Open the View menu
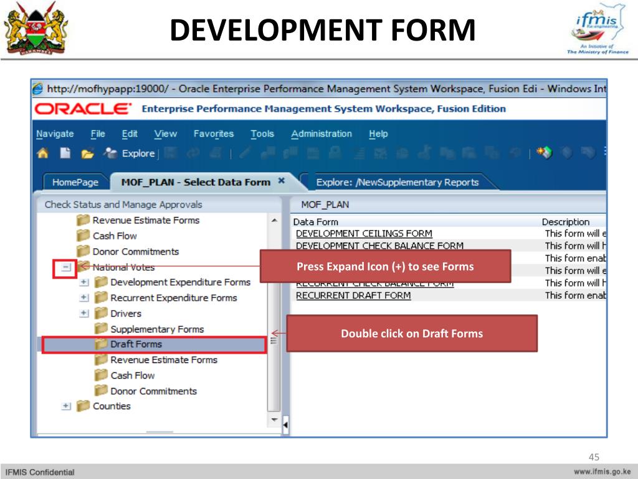638x479 pixels. tap(166, 133)
